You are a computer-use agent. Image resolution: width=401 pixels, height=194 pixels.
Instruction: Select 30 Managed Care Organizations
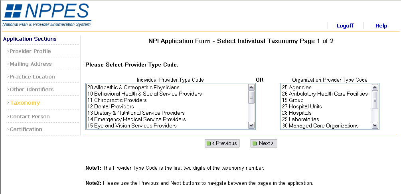pyautogui.click(x=320, y=125)
